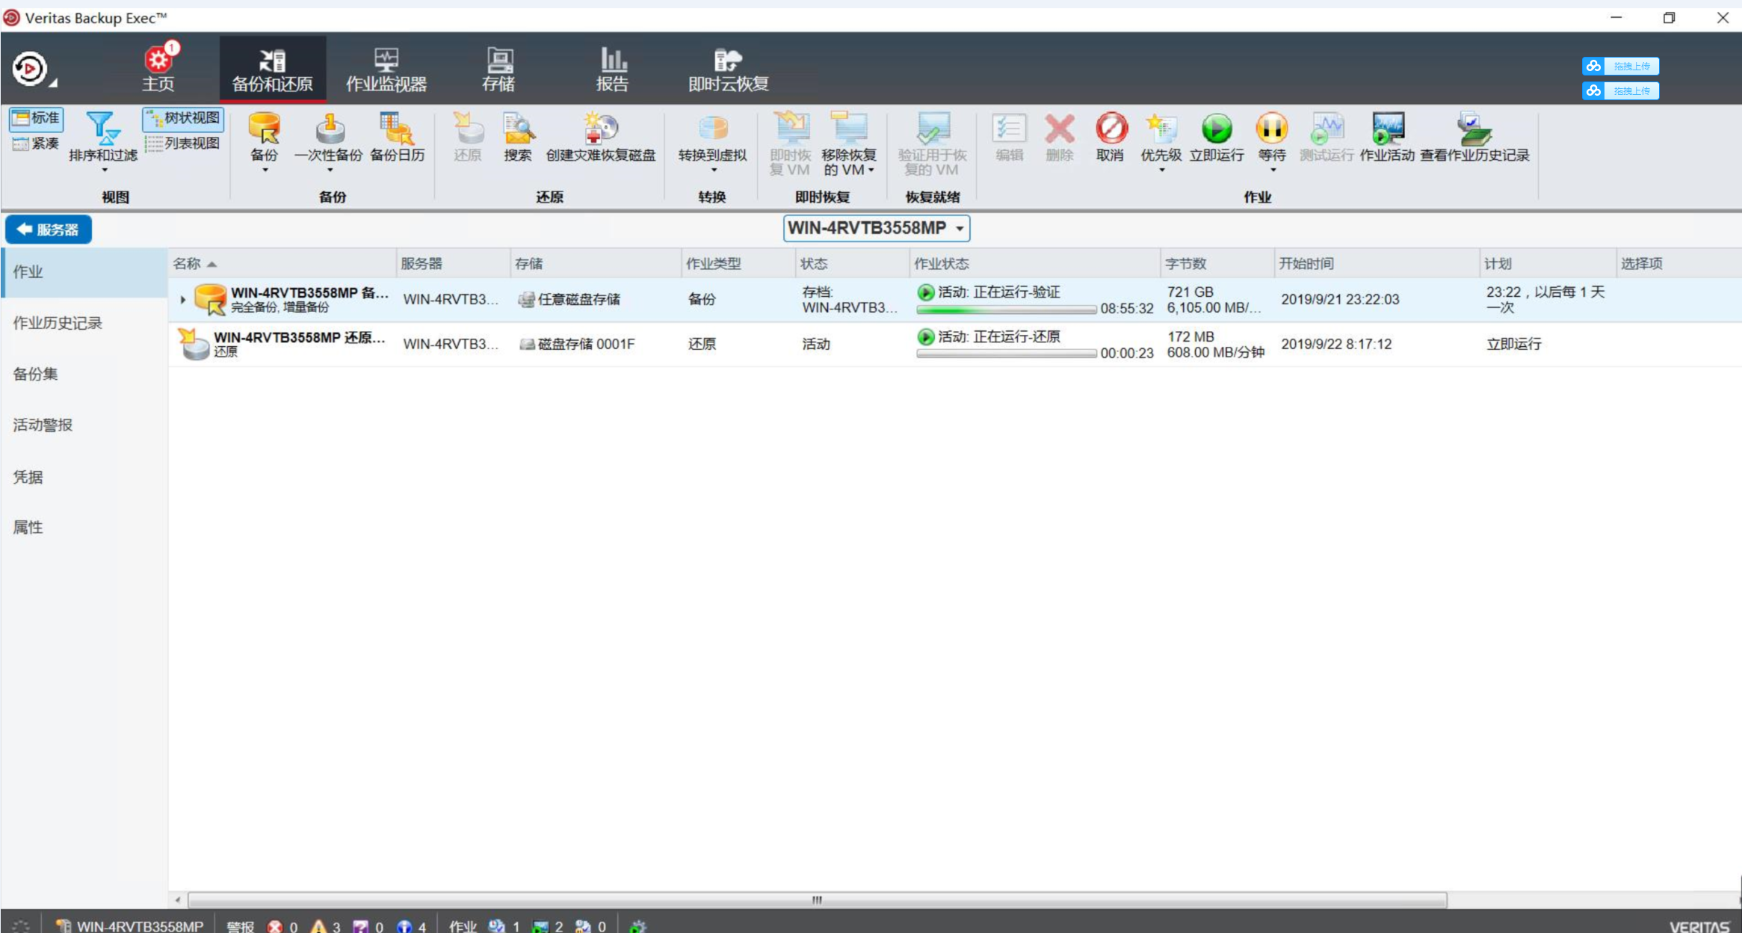Go to the 主页 (Home) tab
Image resolution: width=1742 pixels, height=933 pixels.
point(158,69)
